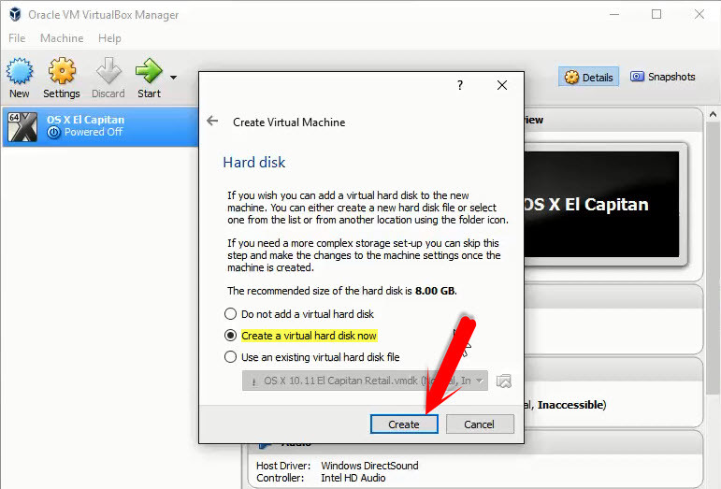Click the Powered Off status icon

[x=54, y=133]
